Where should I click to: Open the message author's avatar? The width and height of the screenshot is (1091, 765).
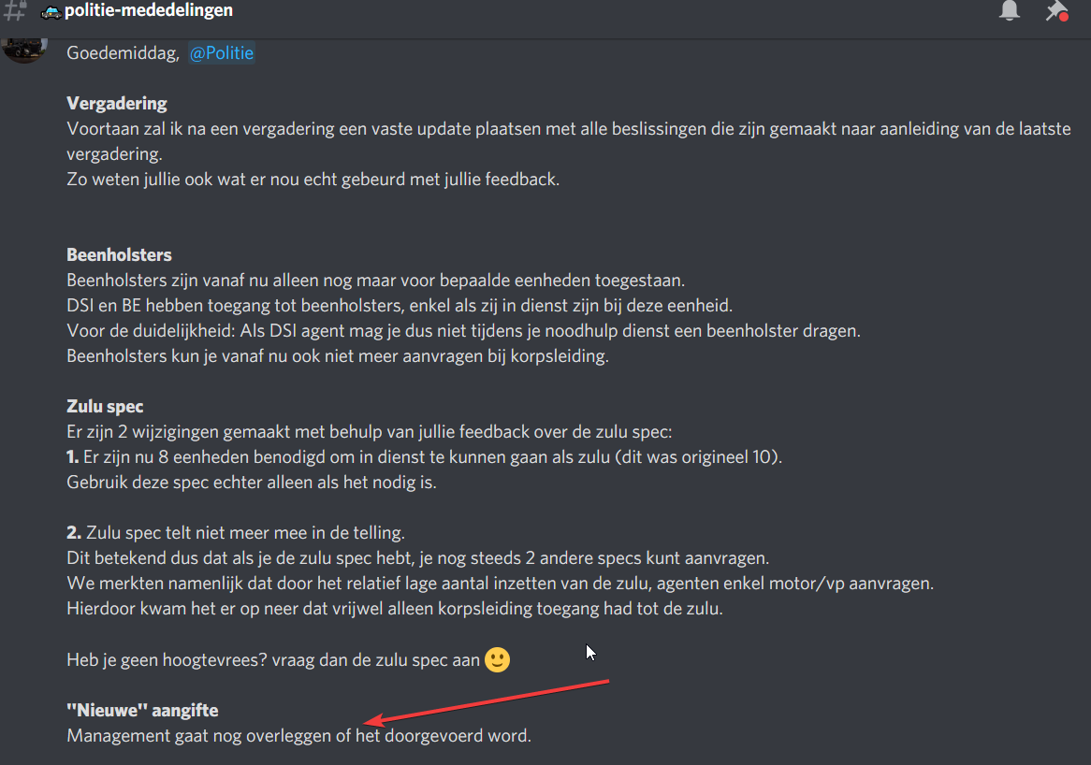tap(24, 51)
